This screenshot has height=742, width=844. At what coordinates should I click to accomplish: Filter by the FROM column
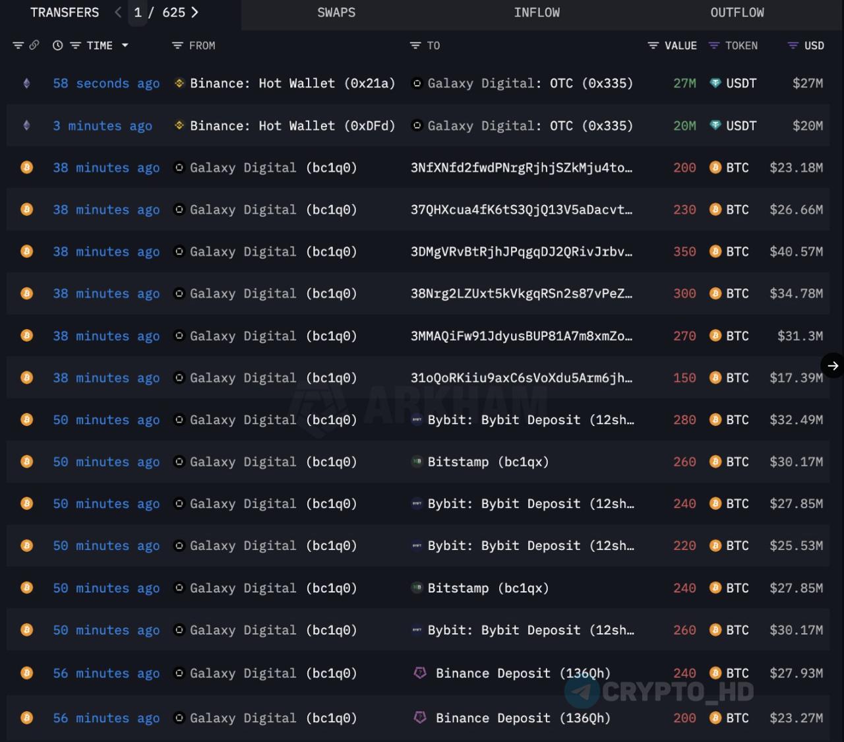[x=177, y=46]
